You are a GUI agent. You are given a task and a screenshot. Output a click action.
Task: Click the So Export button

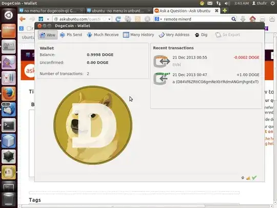click(228, 35)
